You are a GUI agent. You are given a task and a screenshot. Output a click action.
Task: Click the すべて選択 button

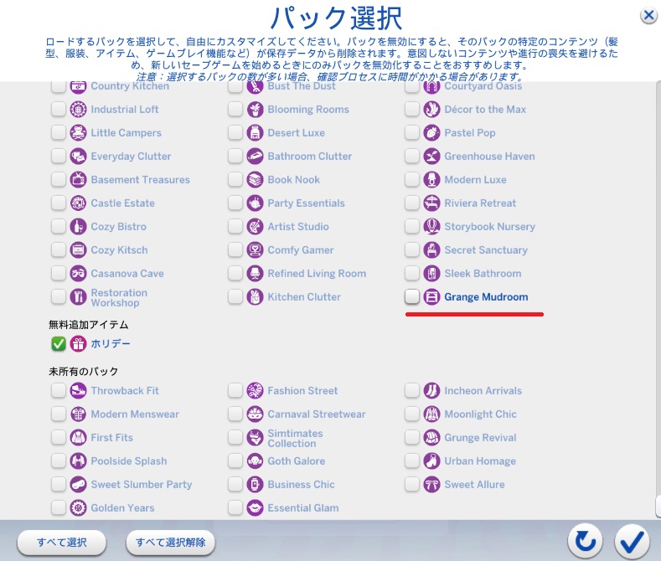61,543
